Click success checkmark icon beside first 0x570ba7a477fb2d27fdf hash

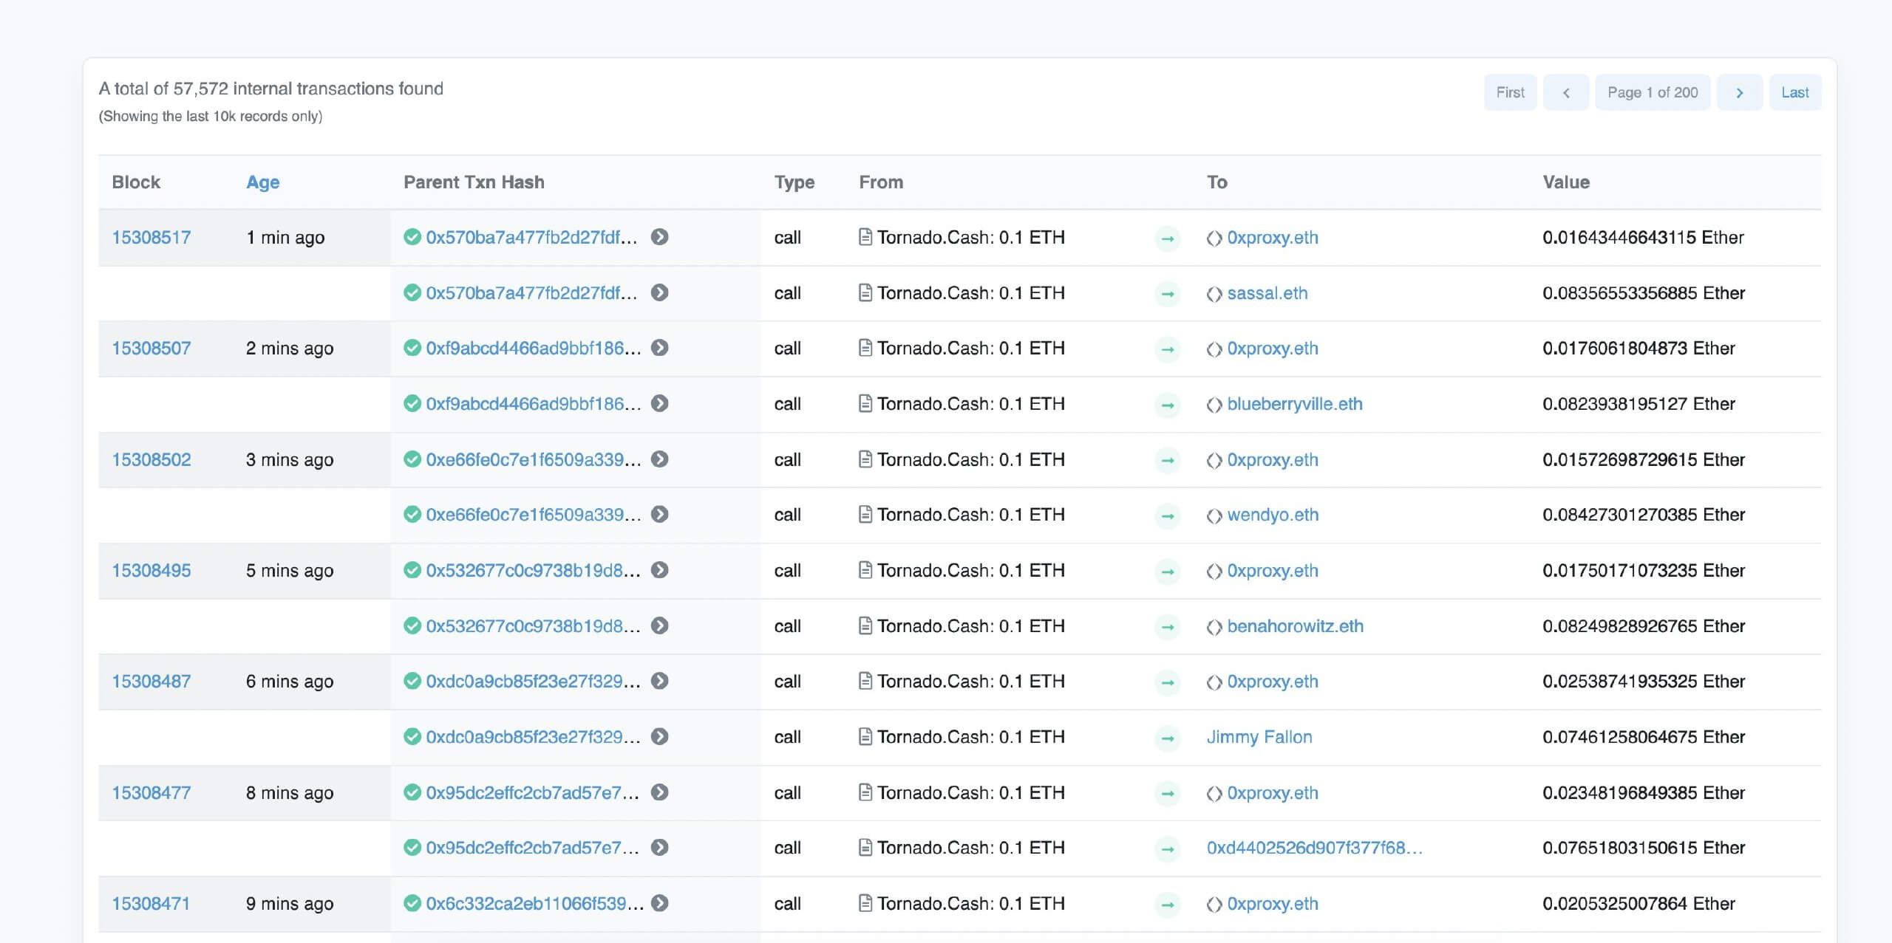(412, 237)
